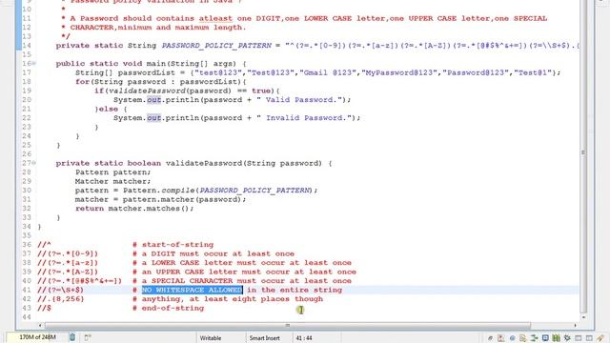Viewport: 610px width, 343px height.
Task: Click the single-pane window icon in status bar
Action: click(579, 338)
